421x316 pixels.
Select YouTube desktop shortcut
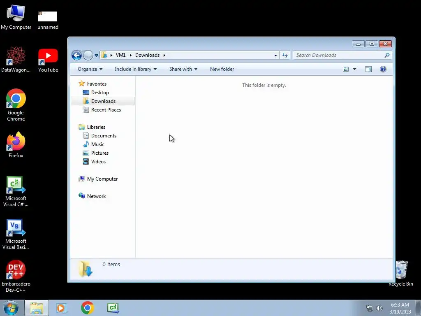[48, 60]
